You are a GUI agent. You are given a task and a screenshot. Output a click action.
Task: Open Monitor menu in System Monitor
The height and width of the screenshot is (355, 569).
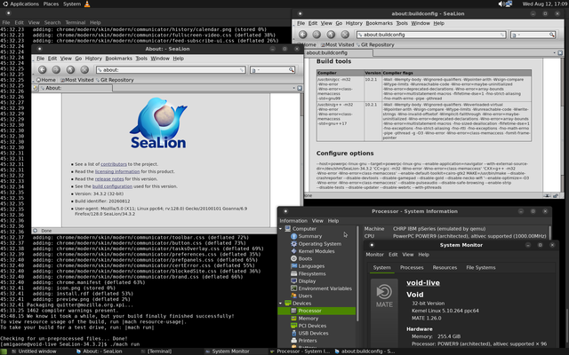pos(374,255)
